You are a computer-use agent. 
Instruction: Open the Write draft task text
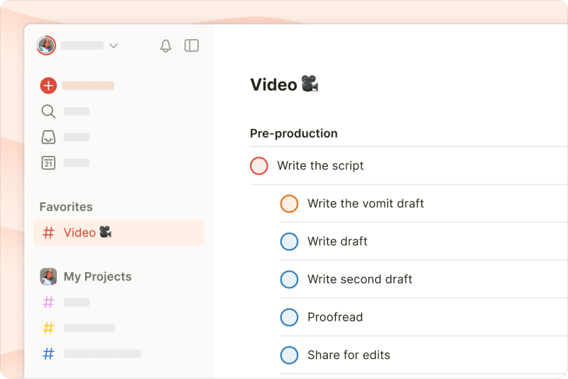pyautogui.click(x=337, y=241)
